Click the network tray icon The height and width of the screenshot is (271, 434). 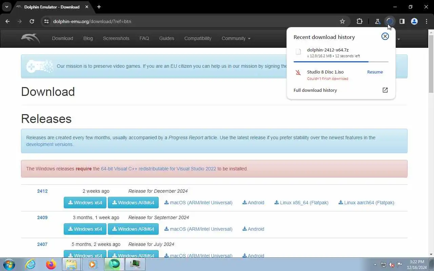383,265
